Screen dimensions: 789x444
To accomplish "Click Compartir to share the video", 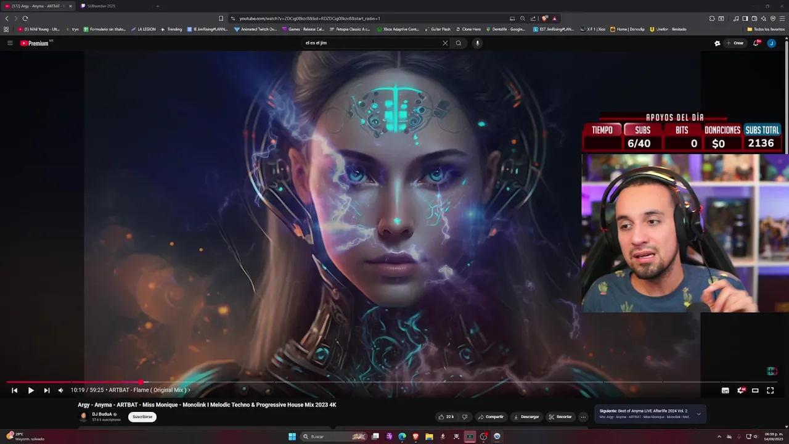I will tap(491, 417).
